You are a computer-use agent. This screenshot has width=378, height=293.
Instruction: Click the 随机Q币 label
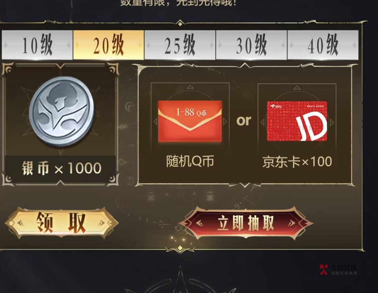coord(190,161)
